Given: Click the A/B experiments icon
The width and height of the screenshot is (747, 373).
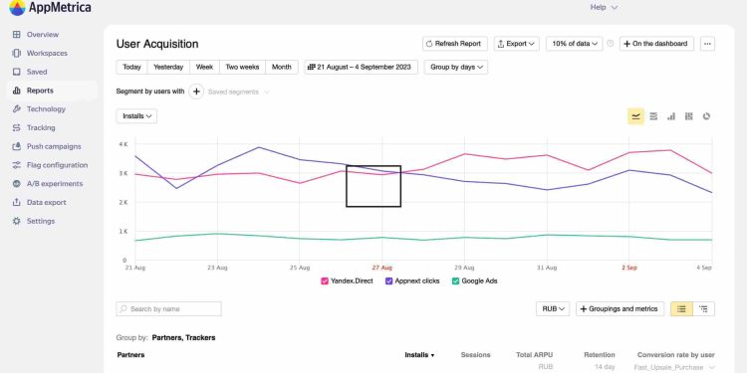Looking at the screenshot, I should pyautogui.click(x=17, y=184).
